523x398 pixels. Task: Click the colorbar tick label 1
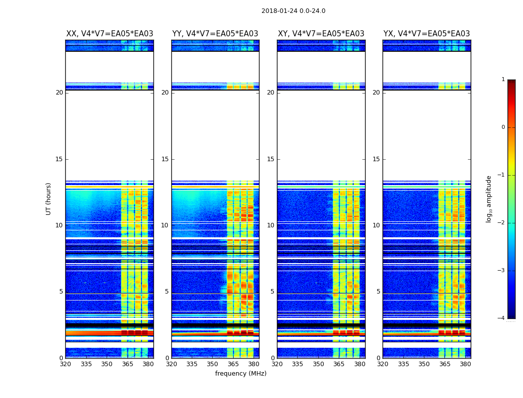click(x=503, y=80)
